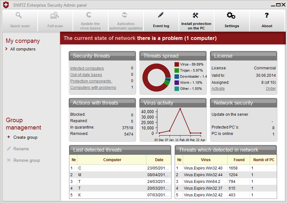Sort threats by the Found column

239,160
